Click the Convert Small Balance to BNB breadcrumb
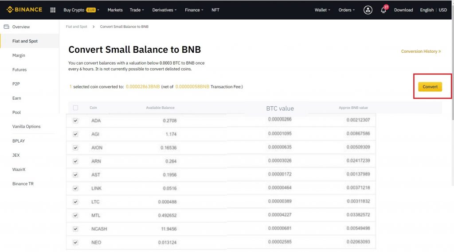This screenshot has width=454, height=252. coord(124,27)
